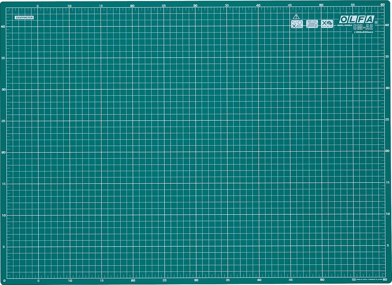Click the CENTIMETER label box
392x285 pixels.
[24, 18]
